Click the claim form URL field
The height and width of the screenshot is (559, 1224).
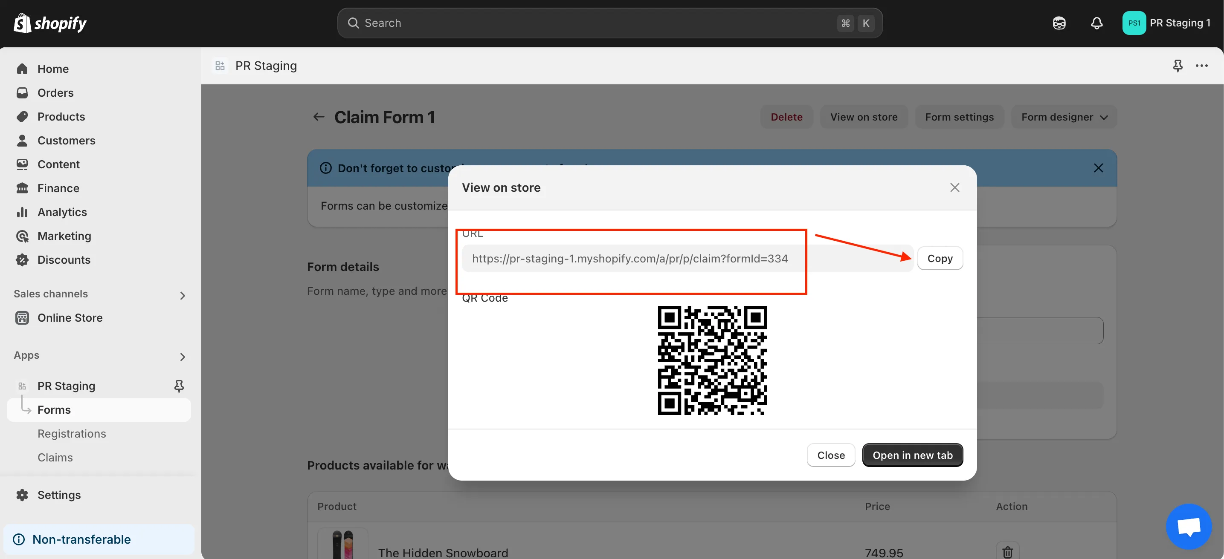tap(687, 258)
